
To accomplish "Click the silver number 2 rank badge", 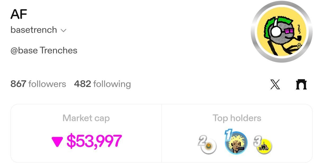I will pyautogui.click(x=202, y=141).
